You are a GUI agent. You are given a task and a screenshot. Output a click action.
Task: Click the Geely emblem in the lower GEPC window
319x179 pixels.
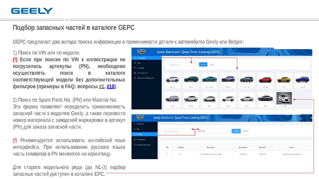coord(140,117)
